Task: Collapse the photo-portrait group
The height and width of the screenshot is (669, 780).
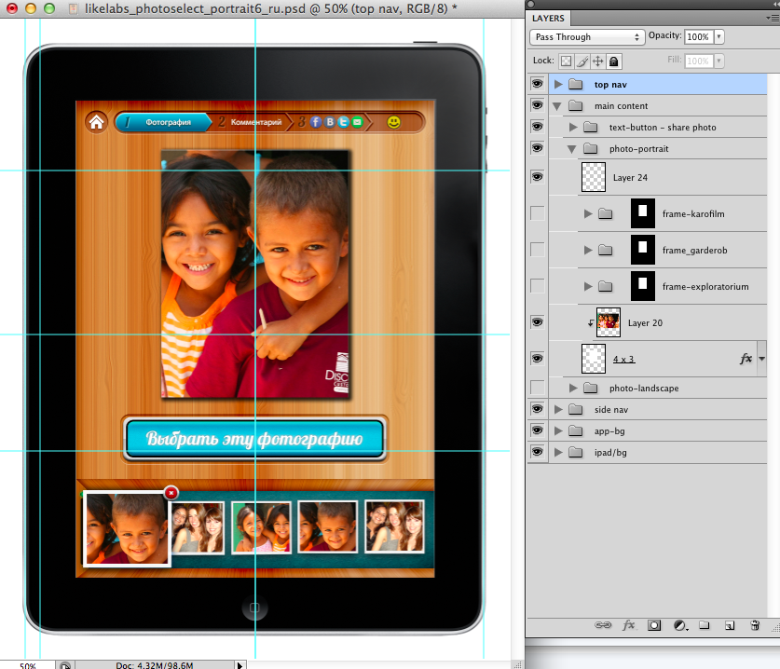Action: pyautogui.click(x=571, y=149)
